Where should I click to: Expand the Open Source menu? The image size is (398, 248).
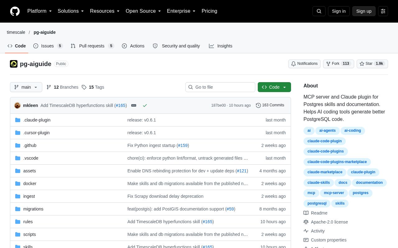(x=143, y=11)
